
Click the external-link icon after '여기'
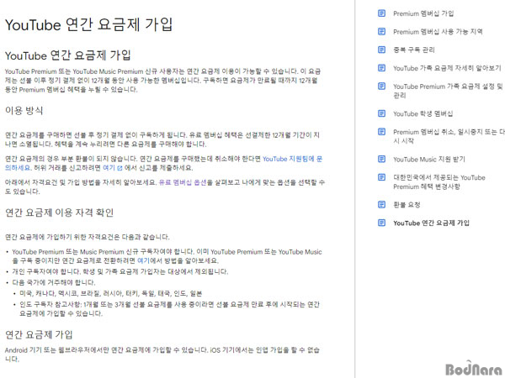(120, 168)
